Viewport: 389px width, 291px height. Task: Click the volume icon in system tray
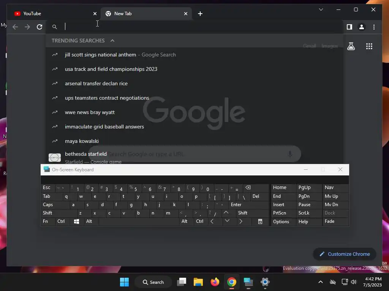(x=354, y=282)
